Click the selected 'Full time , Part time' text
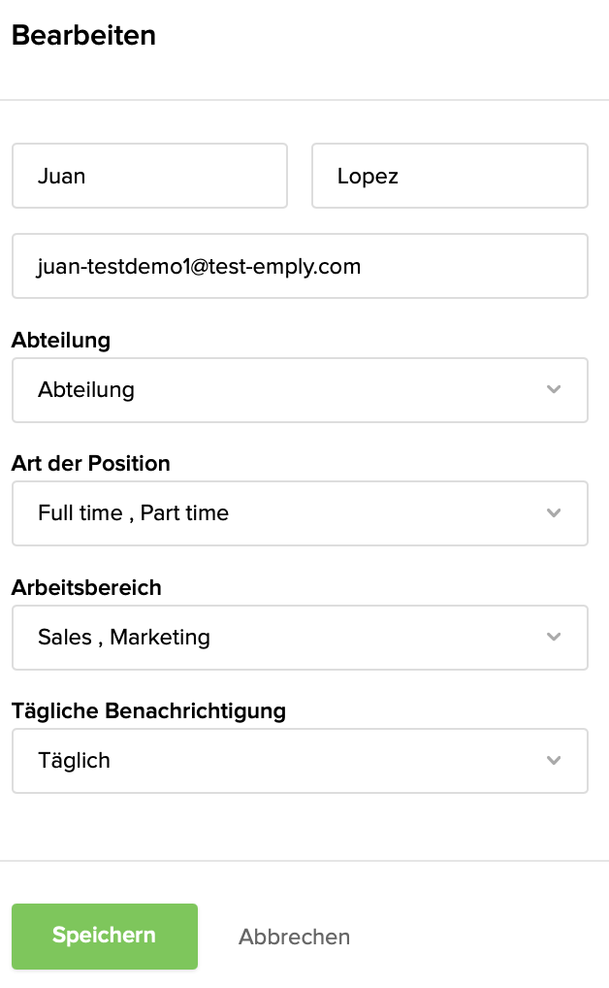This screenshot has width=609, height=988. (x=133, y=512)
